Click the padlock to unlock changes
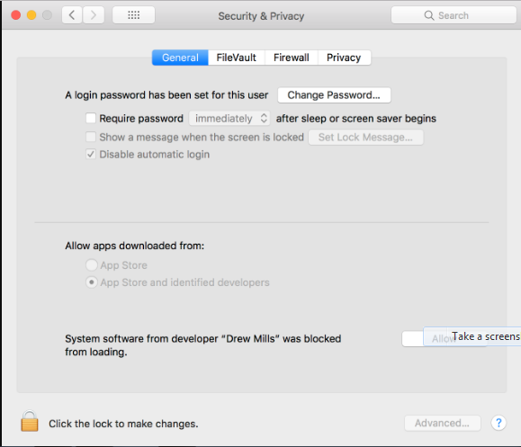The image size is (521, 447). click(x=30, y=421)
